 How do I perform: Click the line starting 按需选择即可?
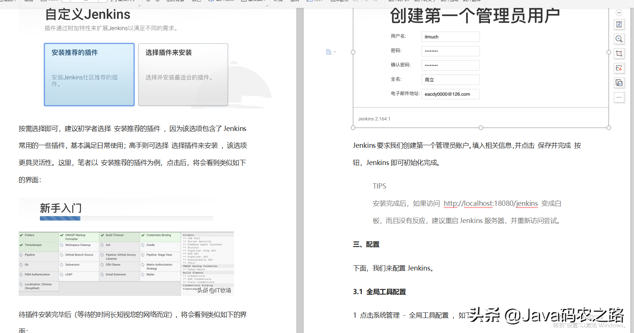133,129
